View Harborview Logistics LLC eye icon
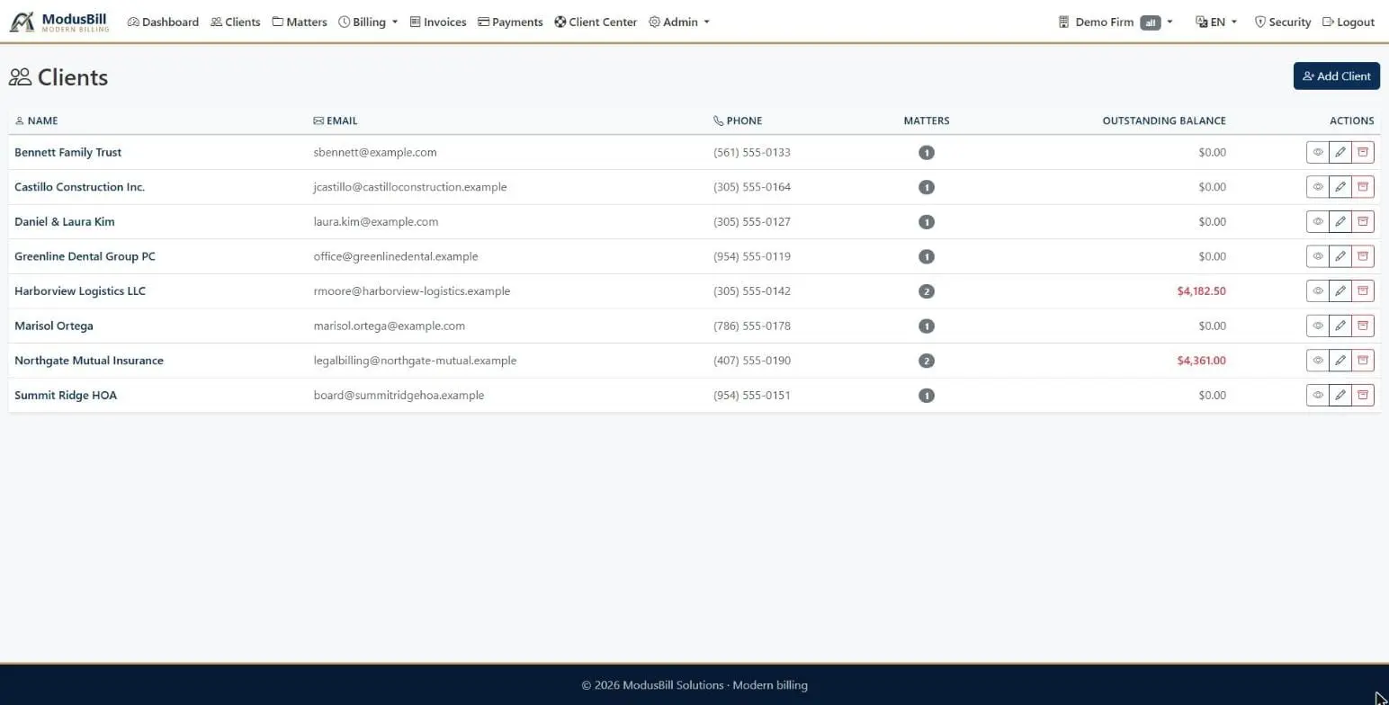The image size is (1389, 705). 1318,290
